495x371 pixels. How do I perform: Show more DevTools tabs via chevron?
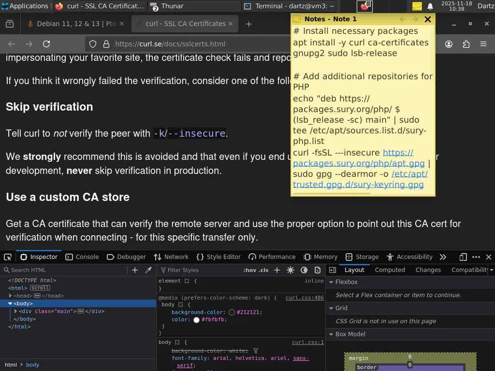pos(443,257)
